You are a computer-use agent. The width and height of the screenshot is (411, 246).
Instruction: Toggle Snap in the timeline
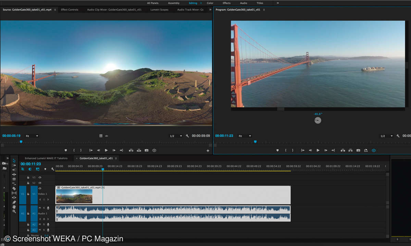30,169
